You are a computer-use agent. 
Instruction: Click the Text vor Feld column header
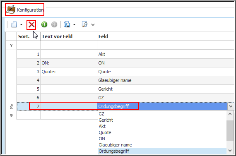tap(69, 36)
